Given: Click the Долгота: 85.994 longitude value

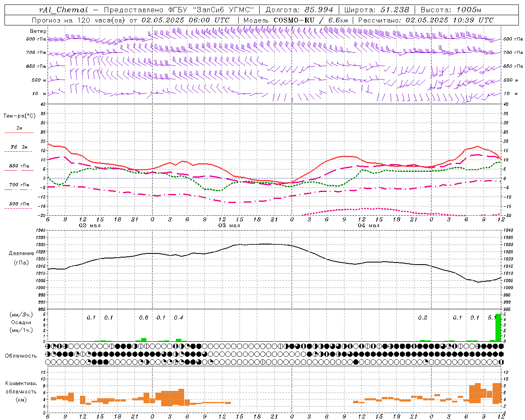Looking at the screenshot, I should pyautogui.click(x=300, y=10).
